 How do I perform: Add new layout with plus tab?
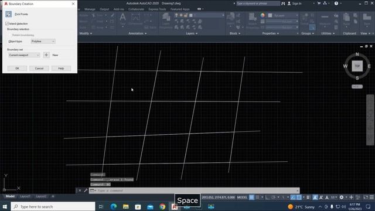[x=53, y=196]
